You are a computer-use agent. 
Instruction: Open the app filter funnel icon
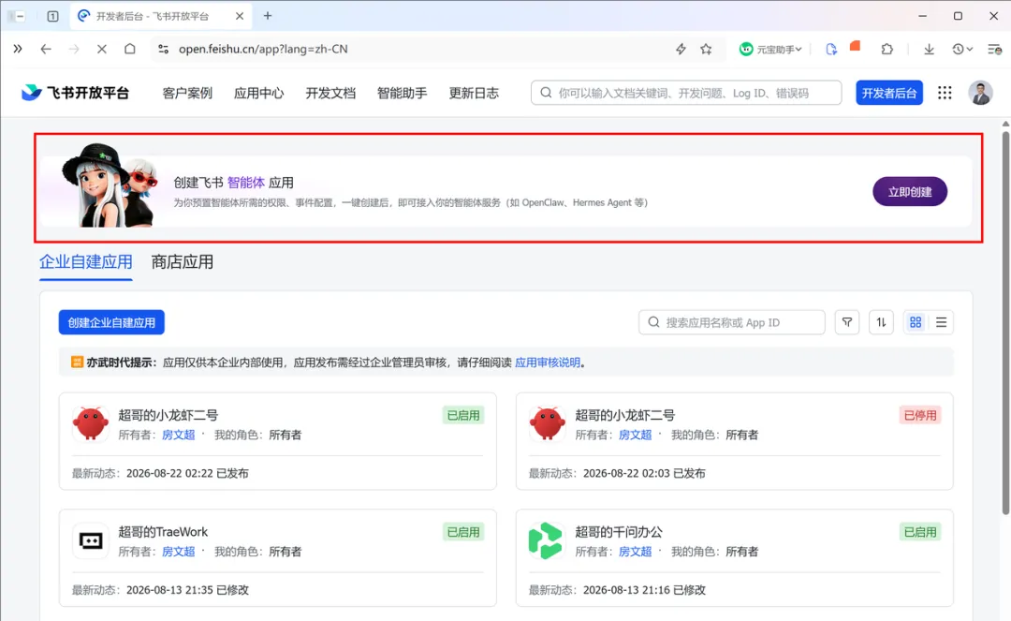(847, 322)
